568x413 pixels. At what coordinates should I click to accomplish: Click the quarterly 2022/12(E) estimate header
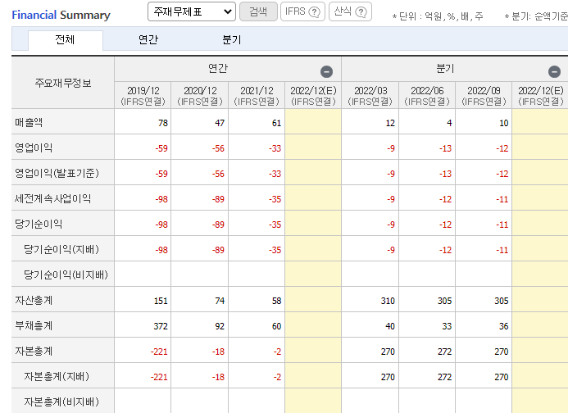[540, 95]
